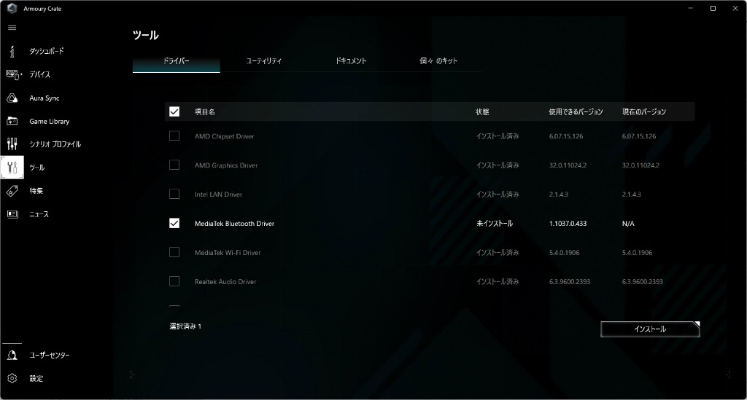Open 特集 label in the sidebar
Viewport: 747px width, 400px height.
tap(36, 191)
